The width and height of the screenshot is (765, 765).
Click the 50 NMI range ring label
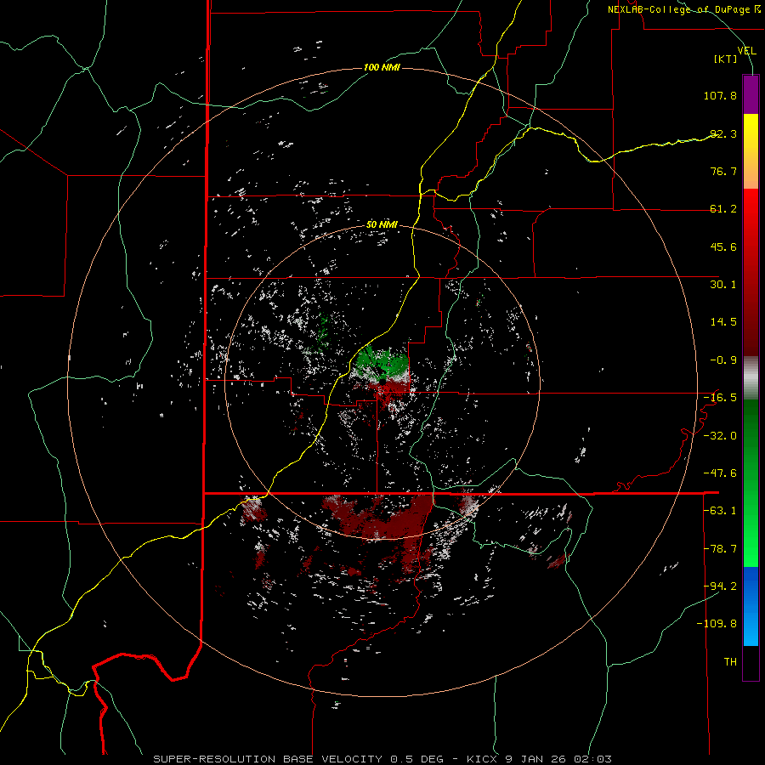tap(382, 224)
